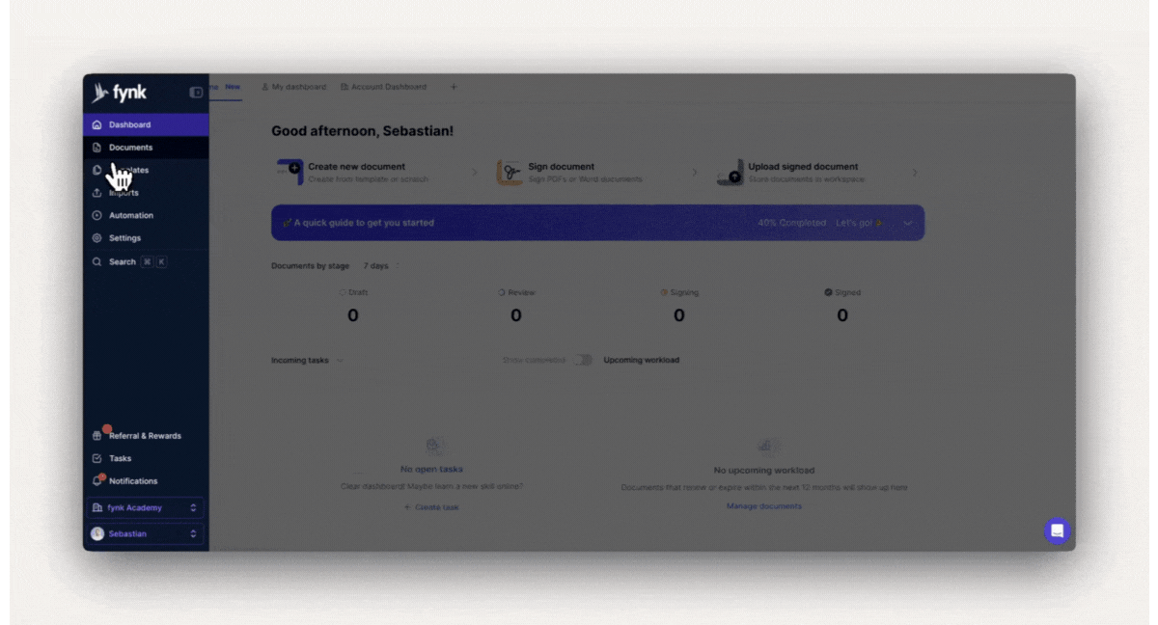This screenshot has height=625, width=1158.
Task: Expand the Incoming tasks dropdown
Action: coord(339,361)
